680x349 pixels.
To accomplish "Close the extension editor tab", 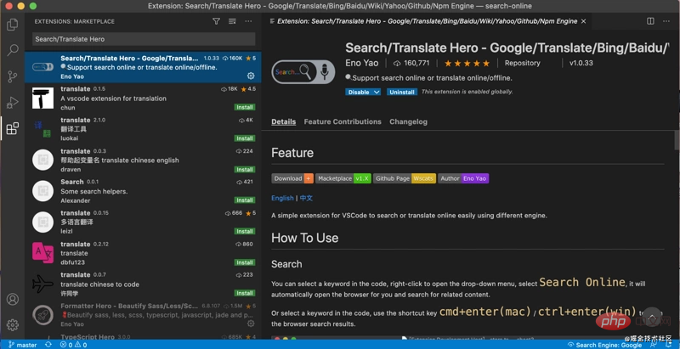I will point(583,21).
